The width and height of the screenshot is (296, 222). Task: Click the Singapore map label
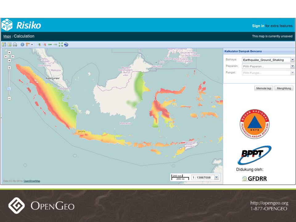(64, 88)
